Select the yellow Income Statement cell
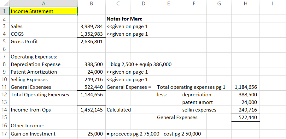Image resolution: width=286 pixels, height=139 pixels. click(x=44, y=11)
